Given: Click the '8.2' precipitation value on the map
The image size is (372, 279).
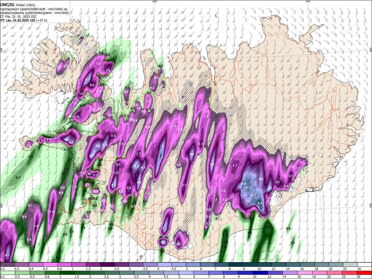Looking at the screenshot, I should [260, 203].
